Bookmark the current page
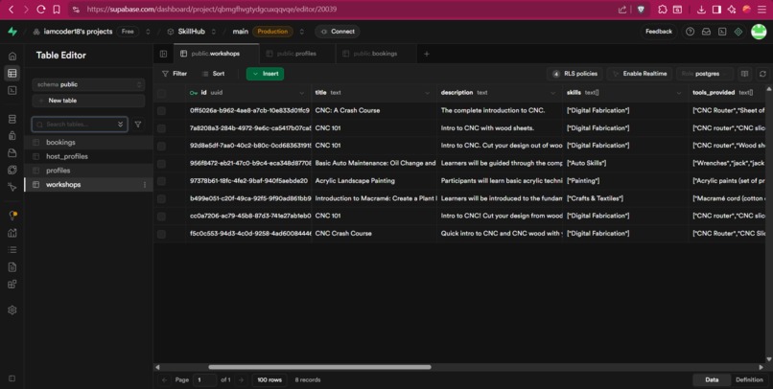The image size is (773, 389). (57, 10)
